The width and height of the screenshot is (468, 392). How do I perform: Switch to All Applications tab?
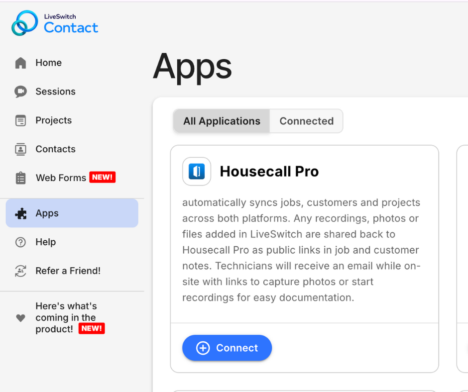pos(222,121)
